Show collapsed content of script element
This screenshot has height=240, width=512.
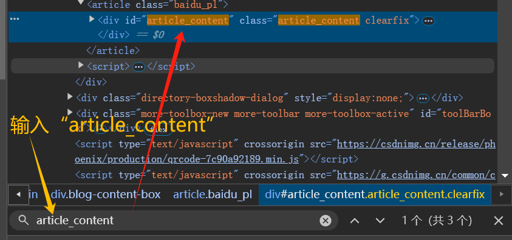coord(138,67)
